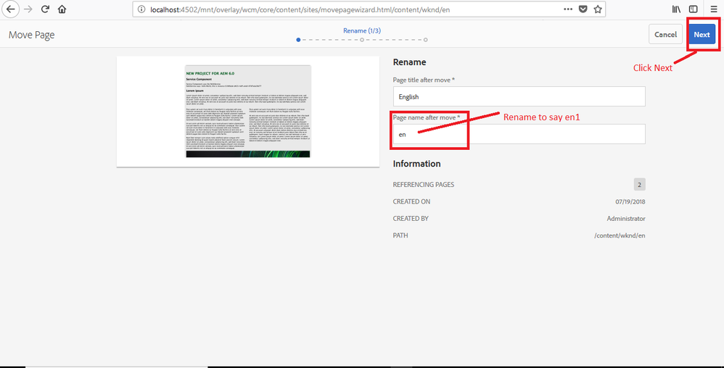Click the browser forward arrow
The height and width of the screenshot is (368, 724).
(x=28, y=9)
